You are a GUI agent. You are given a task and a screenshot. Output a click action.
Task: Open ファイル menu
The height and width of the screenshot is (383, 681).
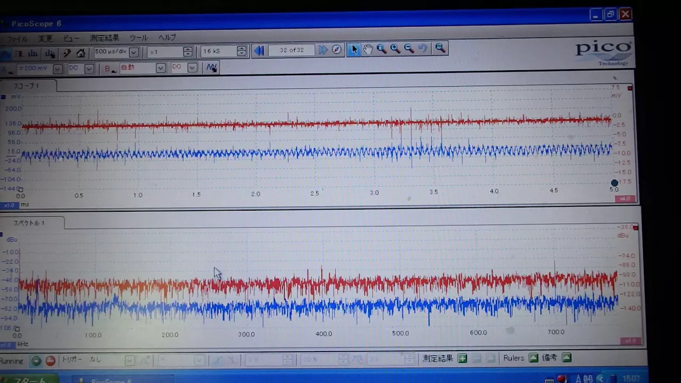[x=16, y=39]
